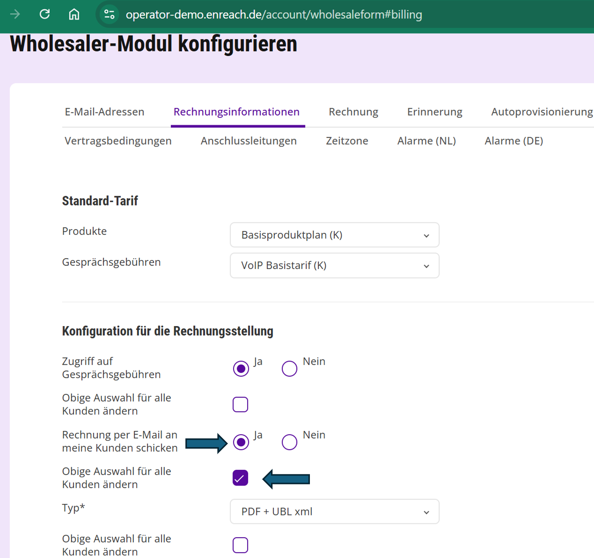
Task: Go to the Vertragsbedingungen tab
Action: [x=118, y=141]
